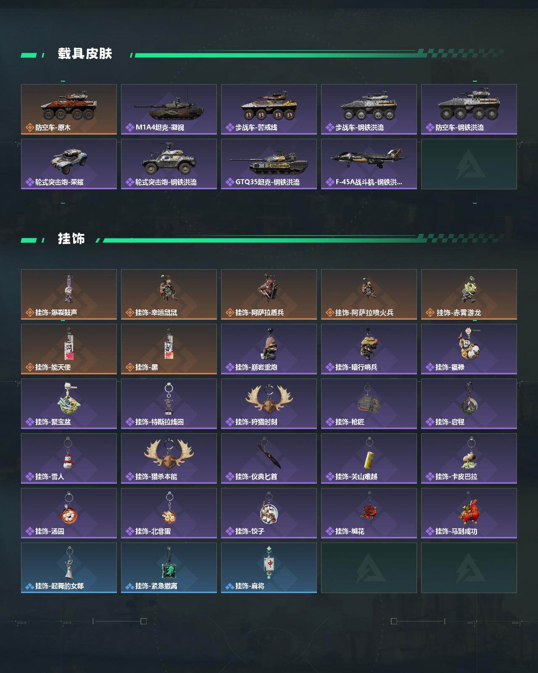Viewport: 538px width, 673px height.
Task: Pick the 挂饰-马到成功 red horse charm
Action: [469, 513]
